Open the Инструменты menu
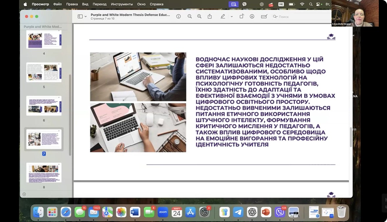387x222 pixels. (x=122, y=4)
